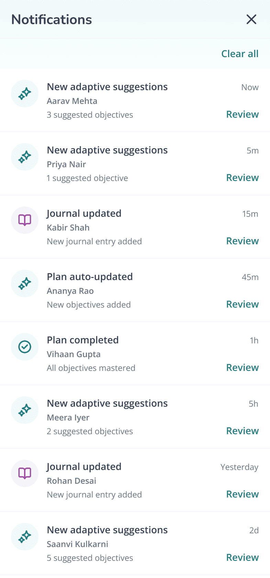Click the journal book icon for Rohan Desai

click(x=25, y=473)
